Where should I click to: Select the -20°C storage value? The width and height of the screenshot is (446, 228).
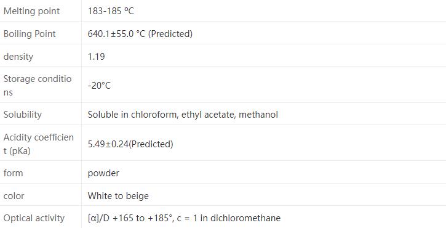[x=99, y=85]
